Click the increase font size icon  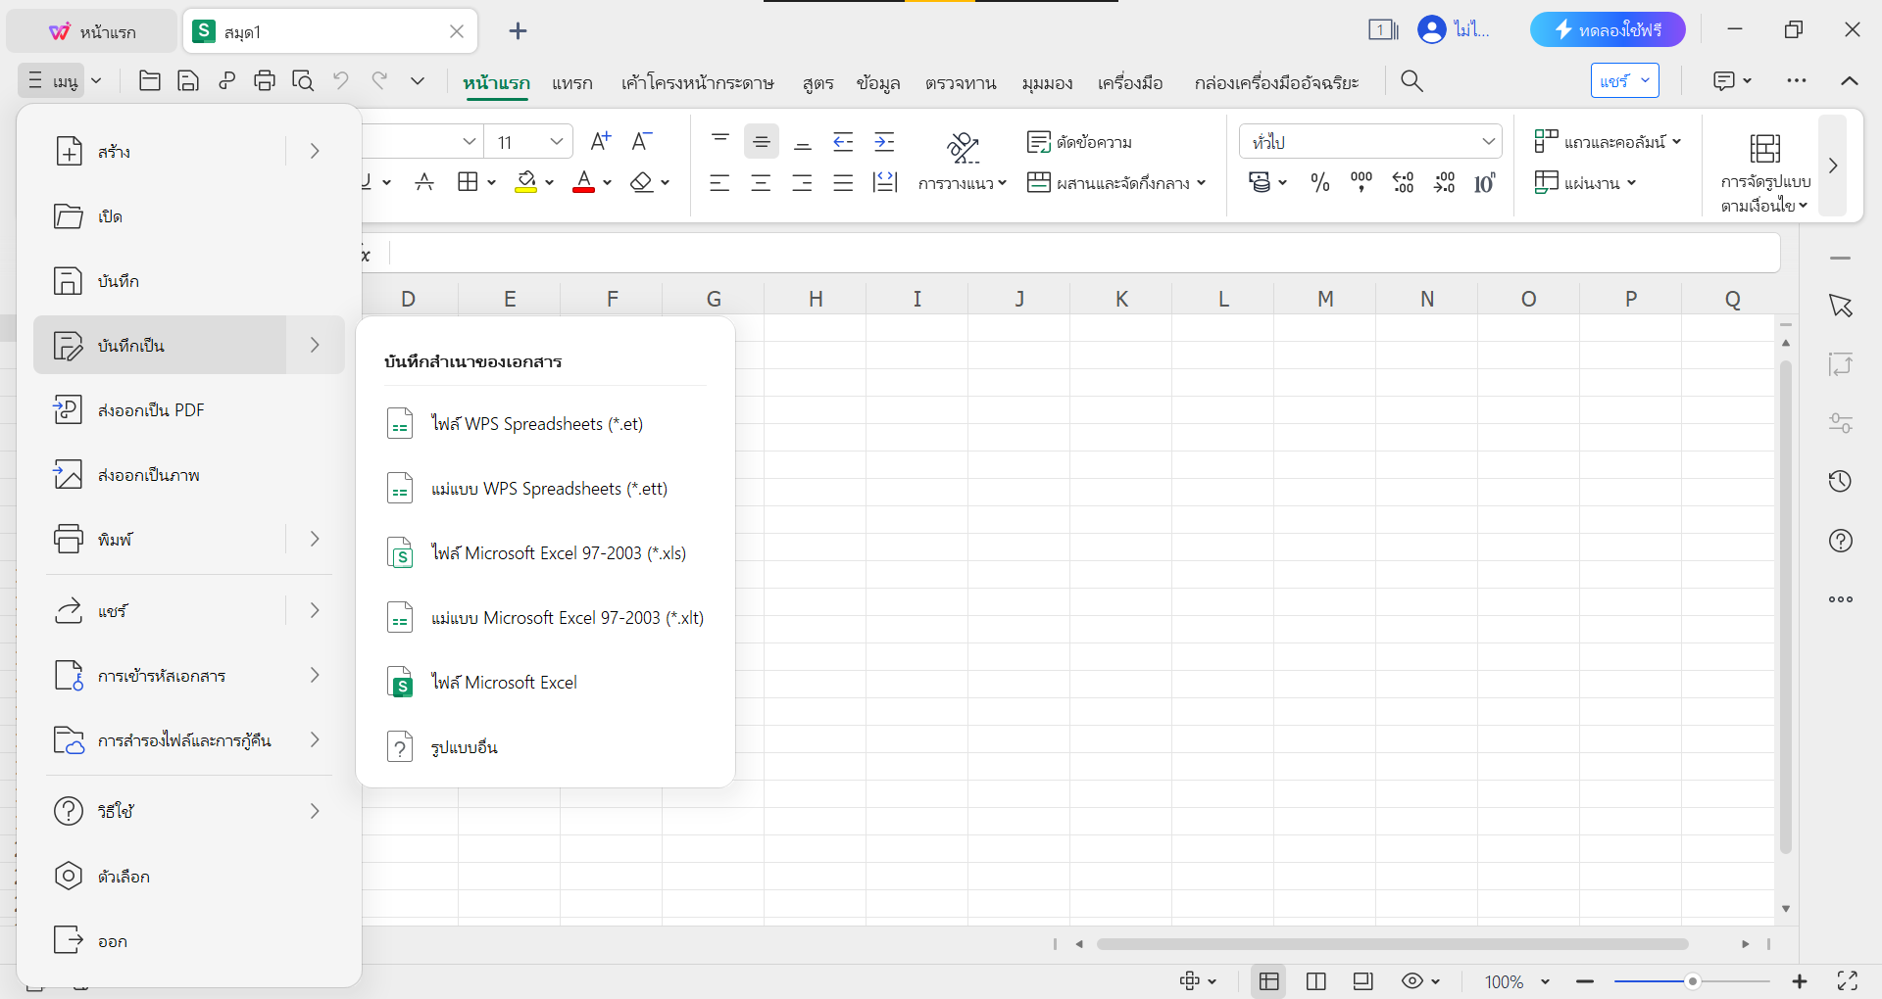600,142
